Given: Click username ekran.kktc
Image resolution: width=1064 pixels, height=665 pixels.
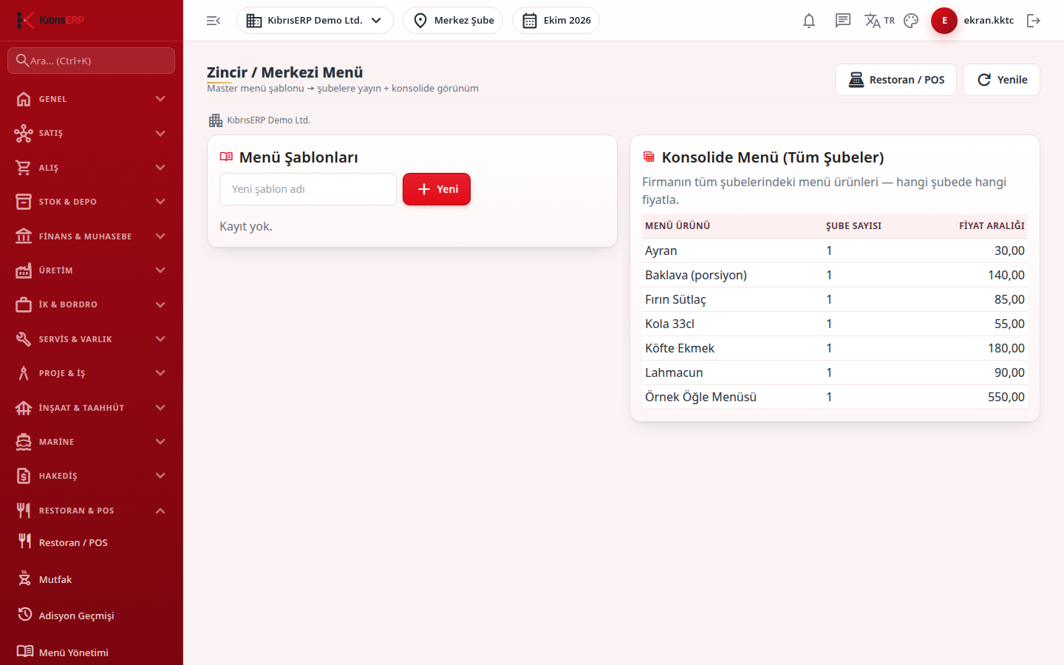Looking at the screenshot, I should click(x=989, y=21).
